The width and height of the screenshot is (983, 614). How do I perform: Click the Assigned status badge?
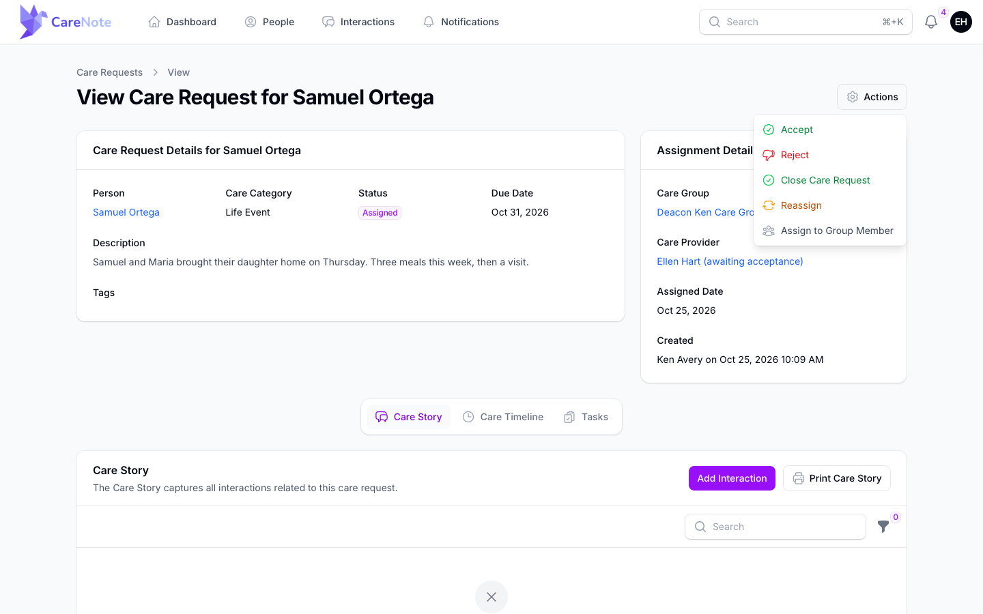tap(380, 213)
